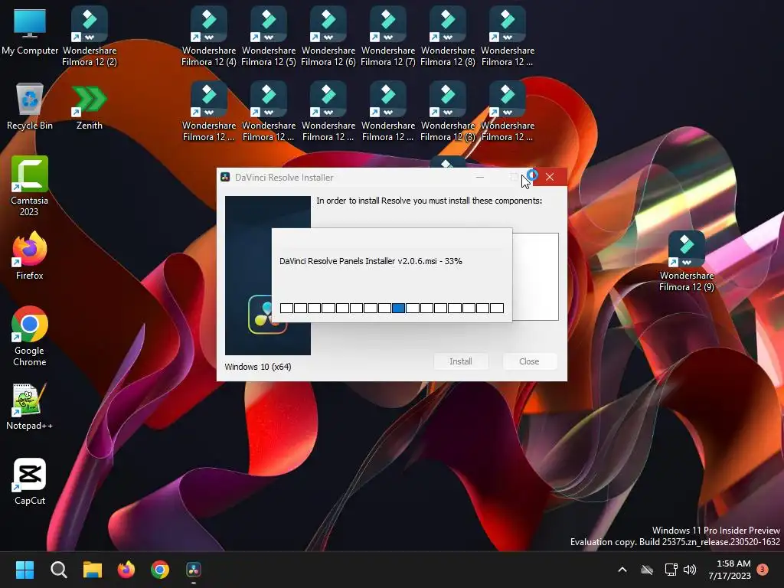Select the Notepad++ desktop shortcut
784x588 pixels.
pos(30,407)
